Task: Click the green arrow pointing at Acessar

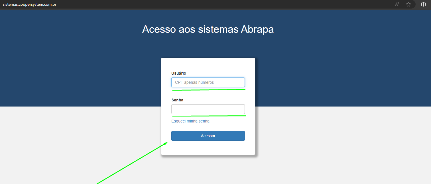Action: point(131,163)
